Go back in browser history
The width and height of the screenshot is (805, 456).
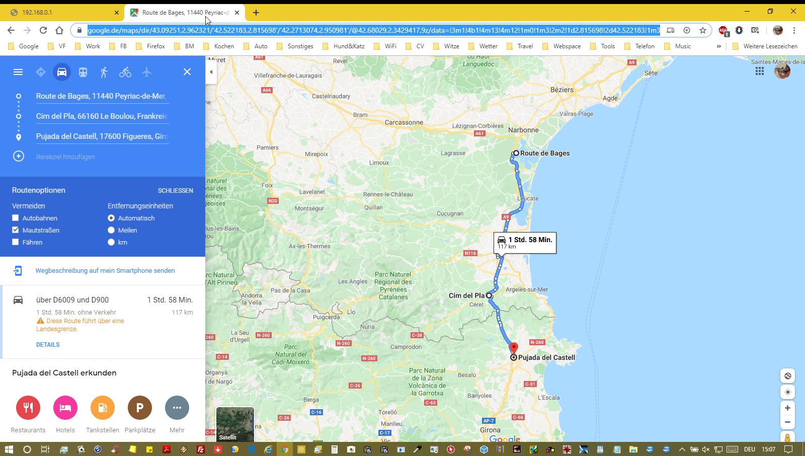(x=11, y=30)
